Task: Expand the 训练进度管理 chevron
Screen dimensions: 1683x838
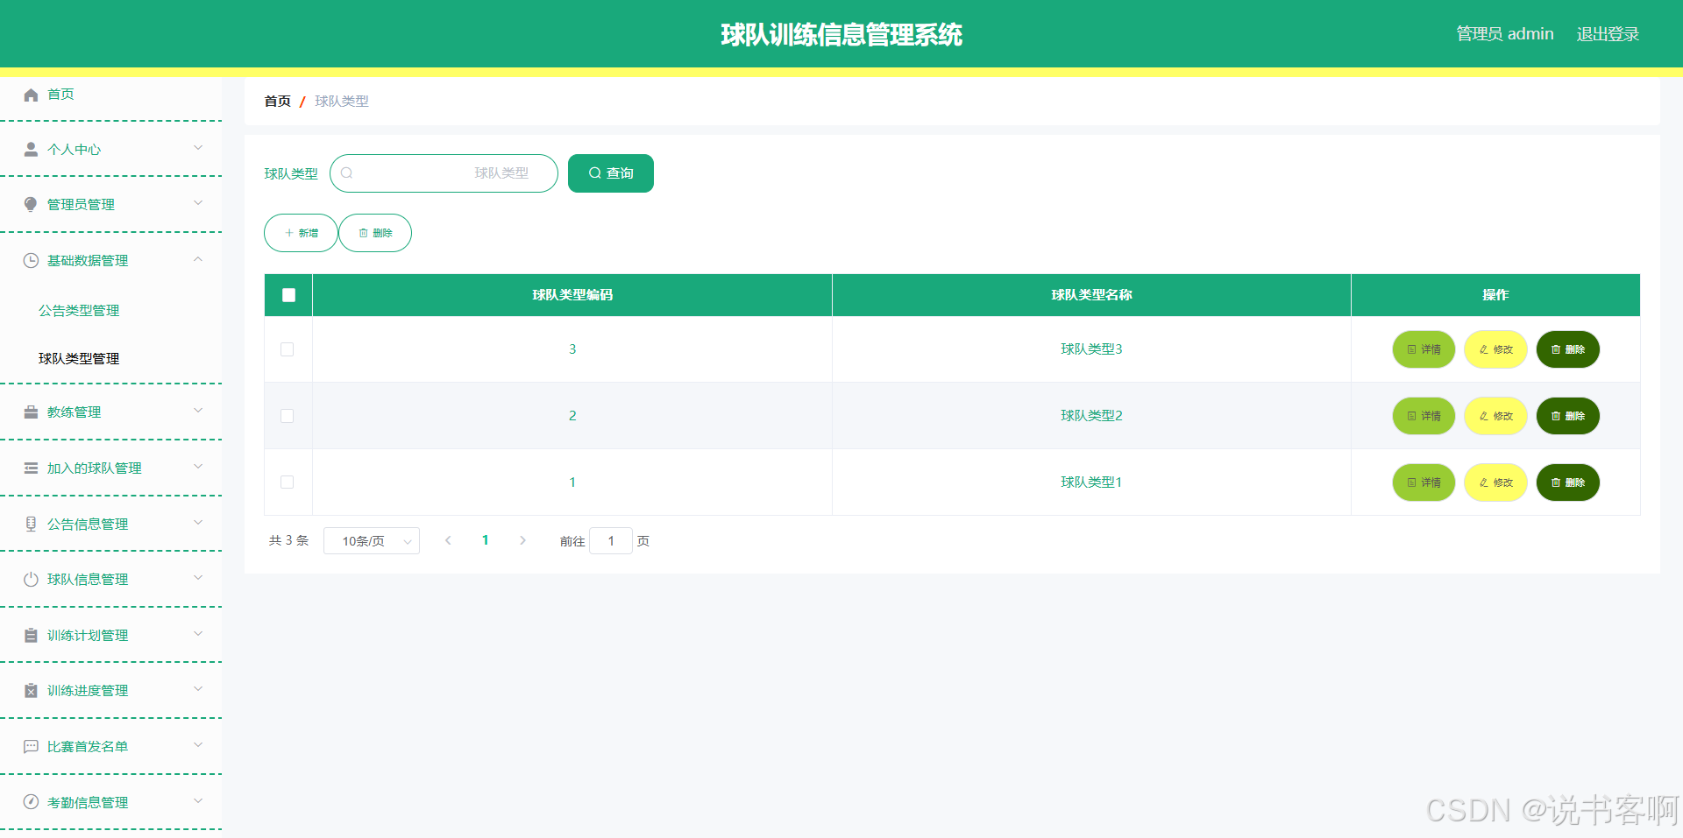Action: point(198,689)
